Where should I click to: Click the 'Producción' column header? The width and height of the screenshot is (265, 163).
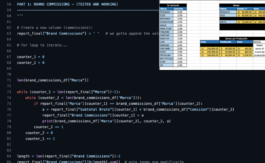point(228,42)
